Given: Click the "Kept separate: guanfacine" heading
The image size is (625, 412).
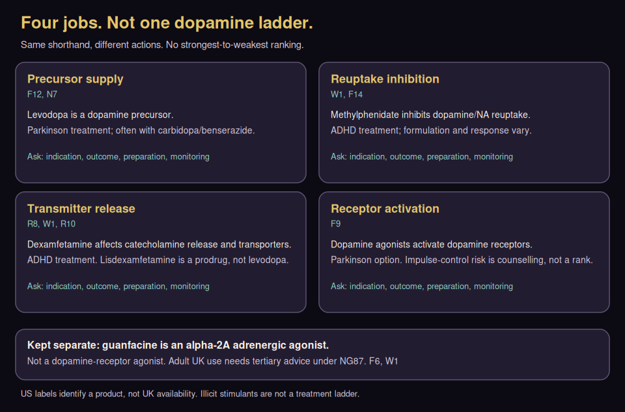Looking at the screenshot, I should click(x=178, y=345).
